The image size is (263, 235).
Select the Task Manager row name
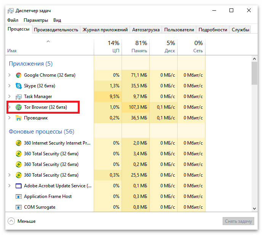click(38, 97)
